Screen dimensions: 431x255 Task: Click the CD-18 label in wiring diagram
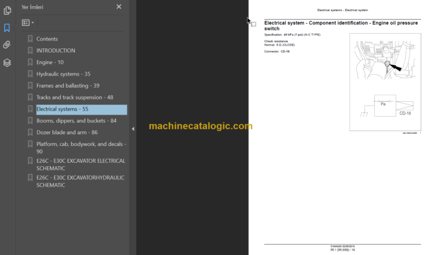pos(405,113)
